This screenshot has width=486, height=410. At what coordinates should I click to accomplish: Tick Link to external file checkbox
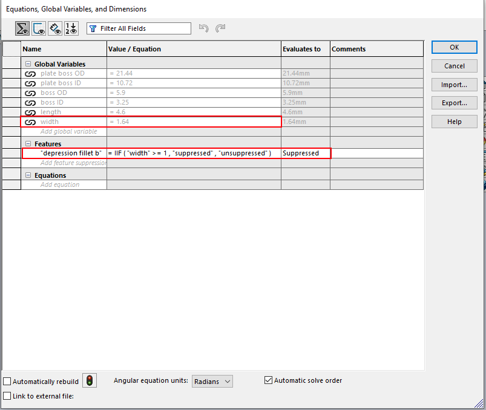pos(7,396)
